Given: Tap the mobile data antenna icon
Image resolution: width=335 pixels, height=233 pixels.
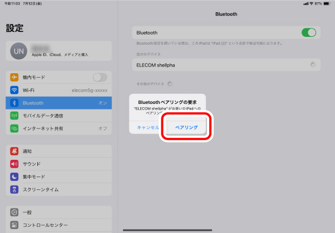Looking at the screenshot, I should pos(15,116).
